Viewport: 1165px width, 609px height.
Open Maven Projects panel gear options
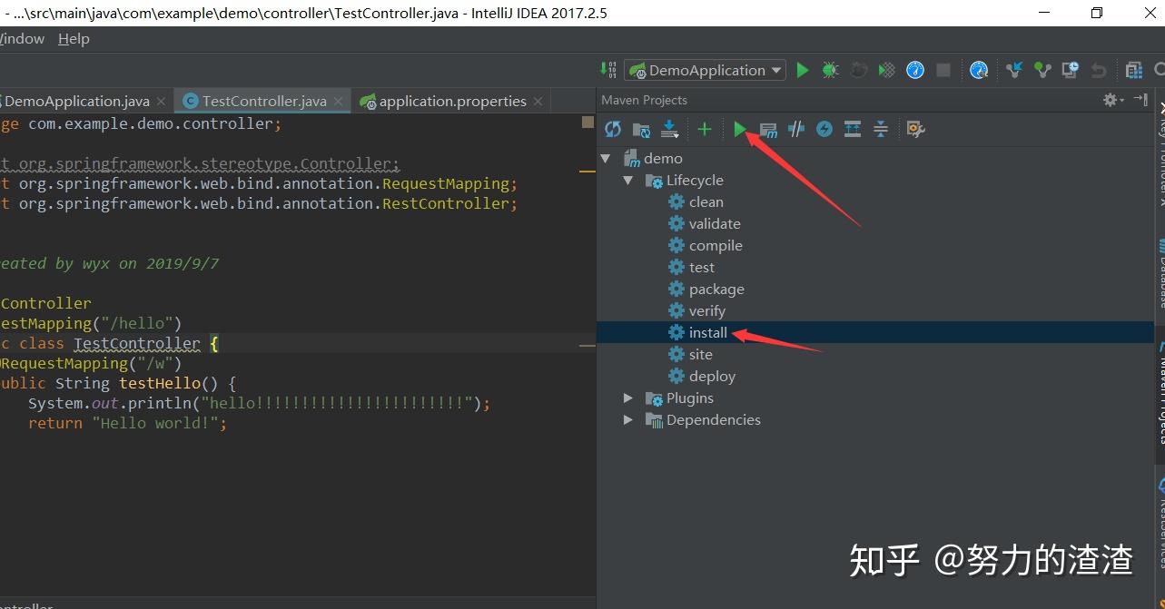point(1112,100)
